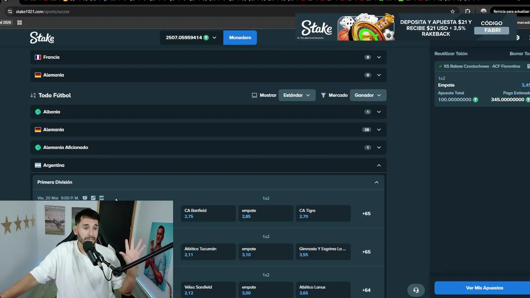Expand the Francia league row chevron
The width and height of the screenshot is (530, 298).
click(x=378, y=57)
